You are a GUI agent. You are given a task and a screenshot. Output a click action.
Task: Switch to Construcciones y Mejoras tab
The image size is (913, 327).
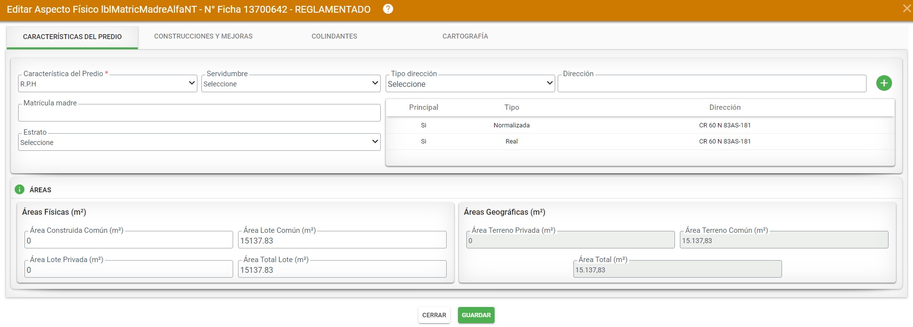pyautogui.click(x=203, y=36)
